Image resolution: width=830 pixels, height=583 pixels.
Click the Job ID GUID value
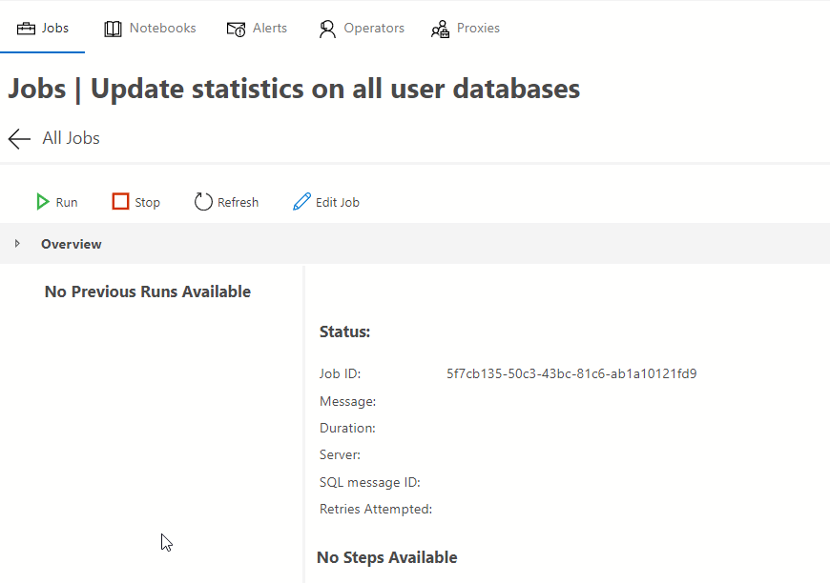tap(571, 373)
